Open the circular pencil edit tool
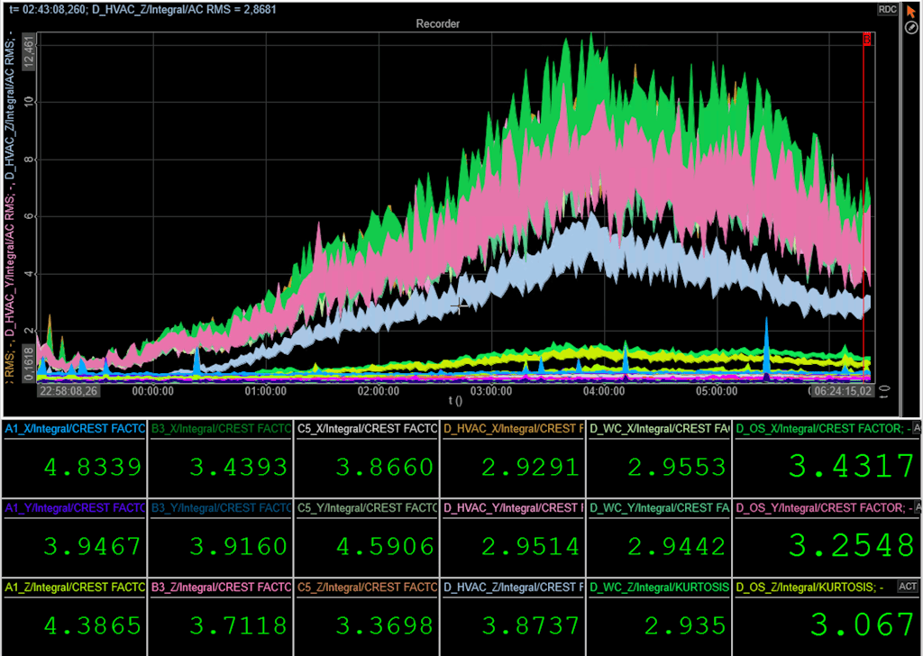The height and width of the screenshot is (656, 923). (x=911, y=28)
